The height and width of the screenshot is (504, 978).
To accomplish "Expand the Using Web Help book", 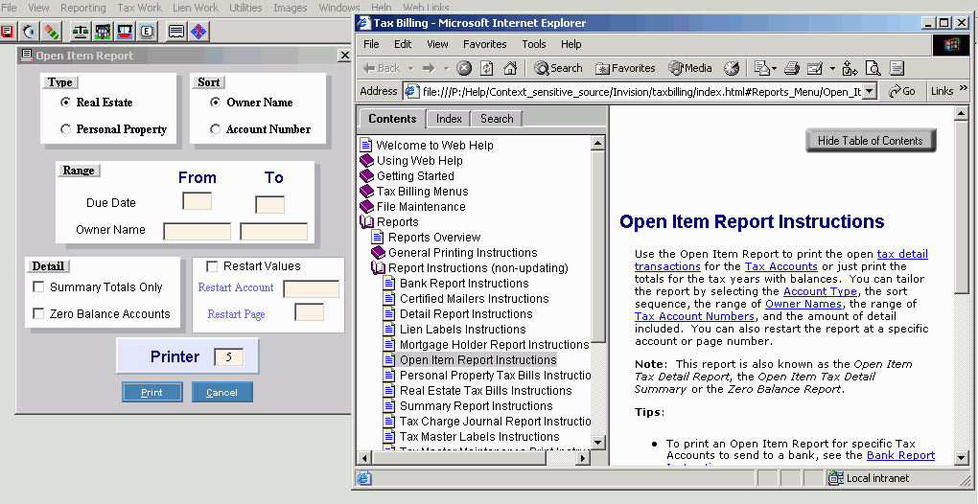I will 366,161.
